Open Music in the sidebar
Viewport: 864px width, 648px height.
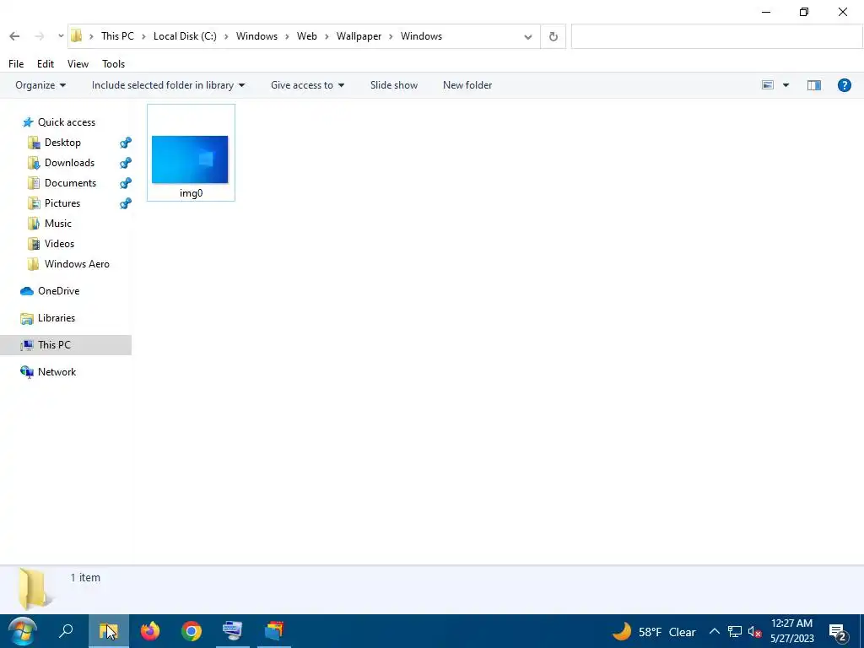point(58,224)
